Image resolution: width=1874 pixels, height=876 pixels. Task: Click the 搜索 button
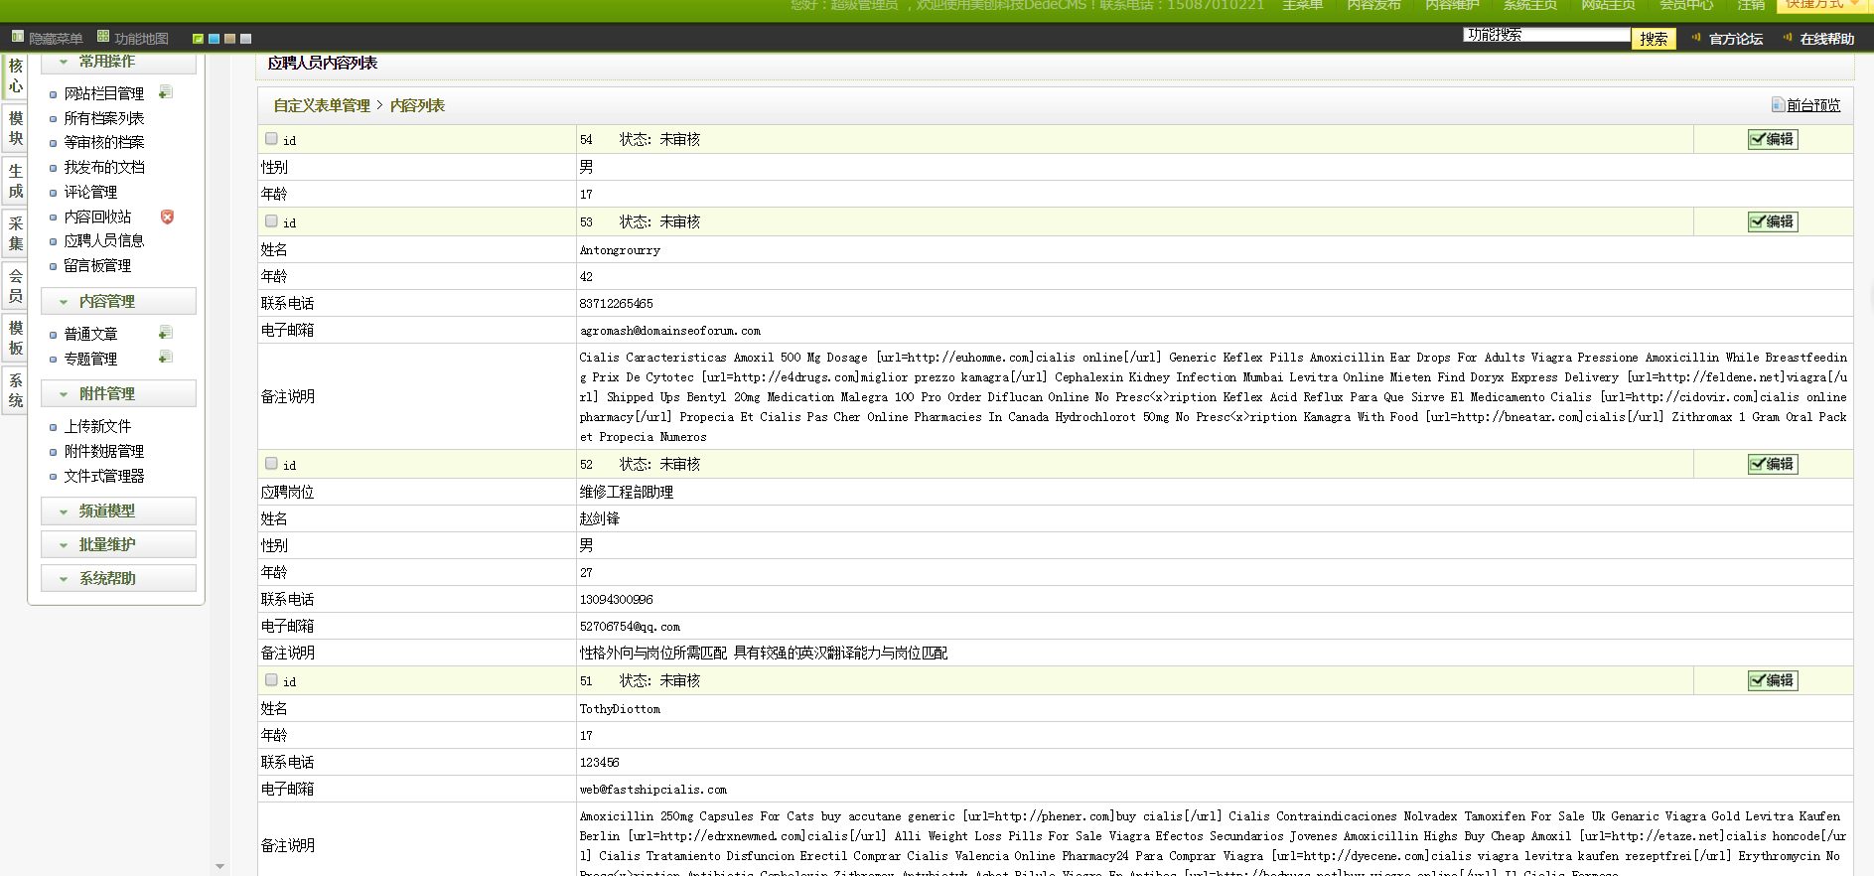1654,39
